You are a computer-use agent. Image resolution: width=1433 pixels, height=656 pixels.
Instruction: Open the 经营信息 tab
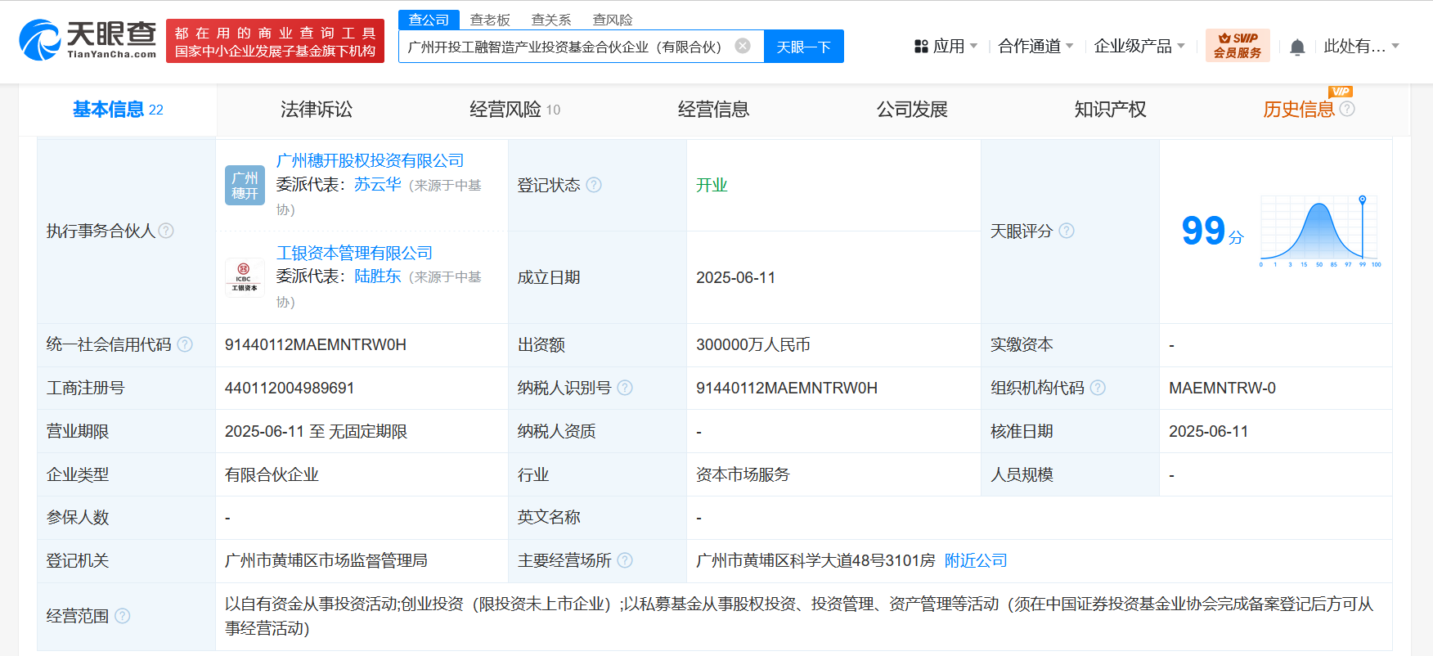(713, 110)
